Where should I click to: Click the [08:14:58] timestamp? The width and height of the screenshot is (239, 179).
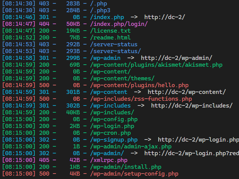19,58
